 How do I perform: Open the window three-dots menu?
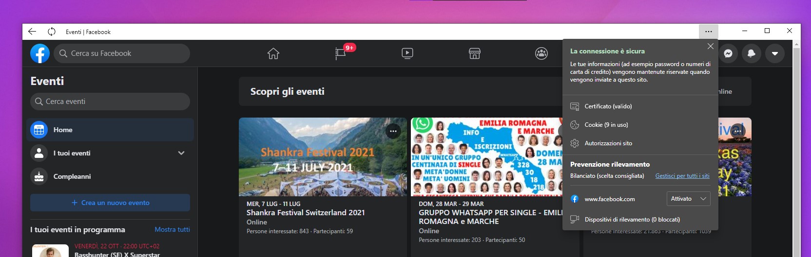(x=709, y=32)
